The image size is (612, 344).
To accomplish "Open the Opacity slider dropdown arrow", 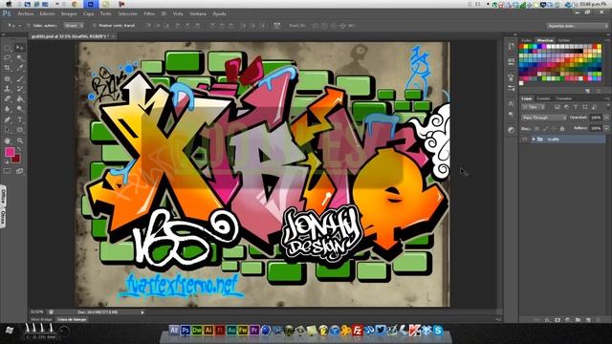I will tap(606, 118).
